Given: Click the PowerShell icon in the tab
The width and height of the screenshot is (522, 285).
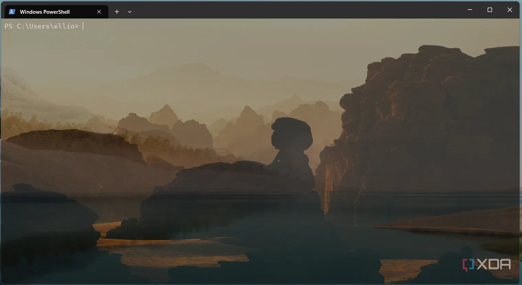Looking at the screenshot, I should click(x=12, y=12).
